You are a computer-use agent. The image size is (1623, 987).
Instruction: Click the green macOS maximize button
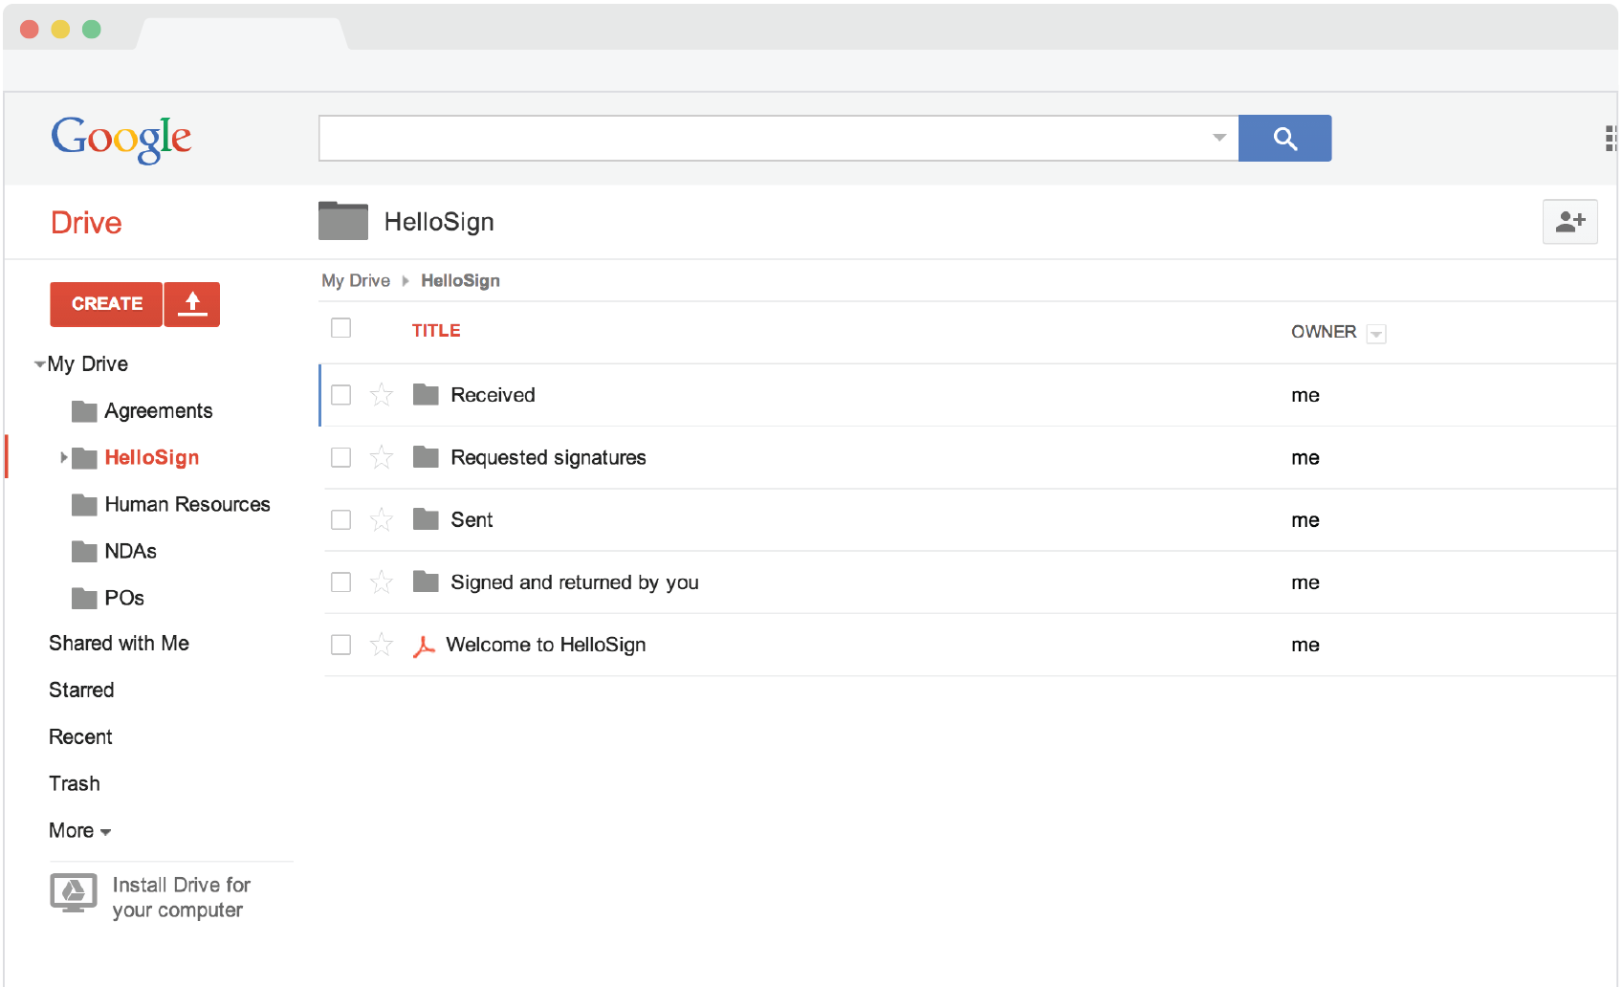(92, 29)
